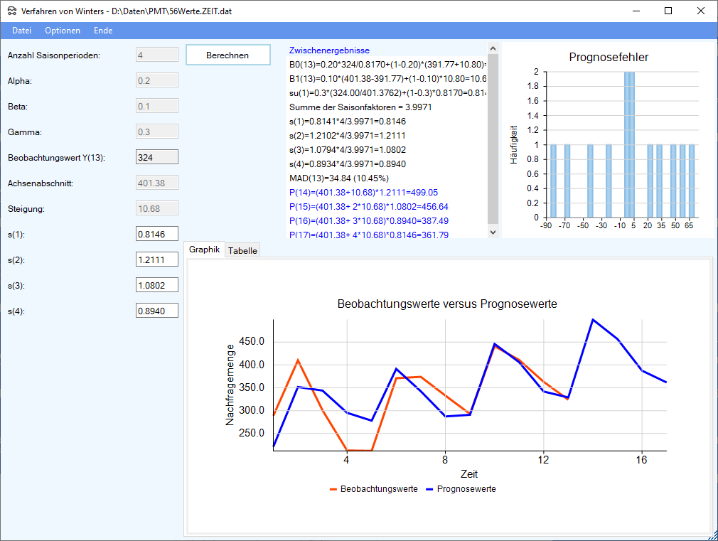
Task: Click the Zwischenergebnisse scrollbar thumb
Action: point(493,139)
